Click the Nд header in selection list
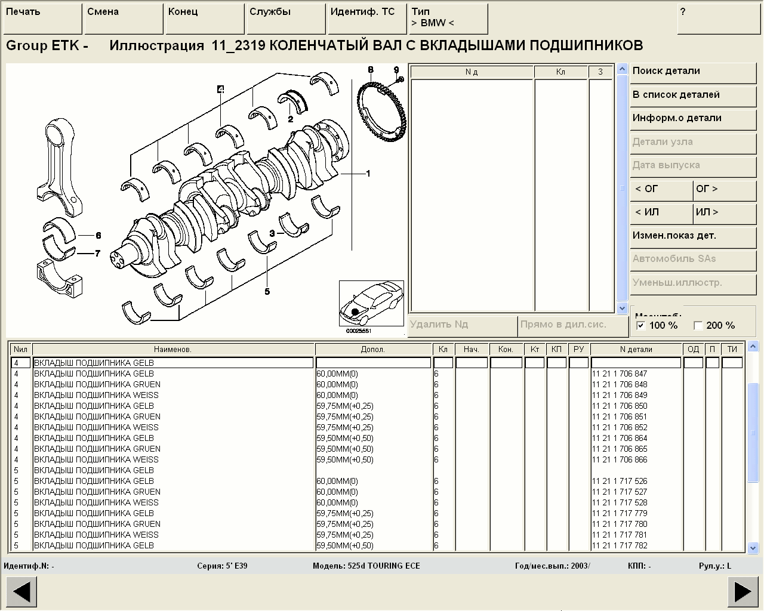764x611 pixels. click(472, 72)
